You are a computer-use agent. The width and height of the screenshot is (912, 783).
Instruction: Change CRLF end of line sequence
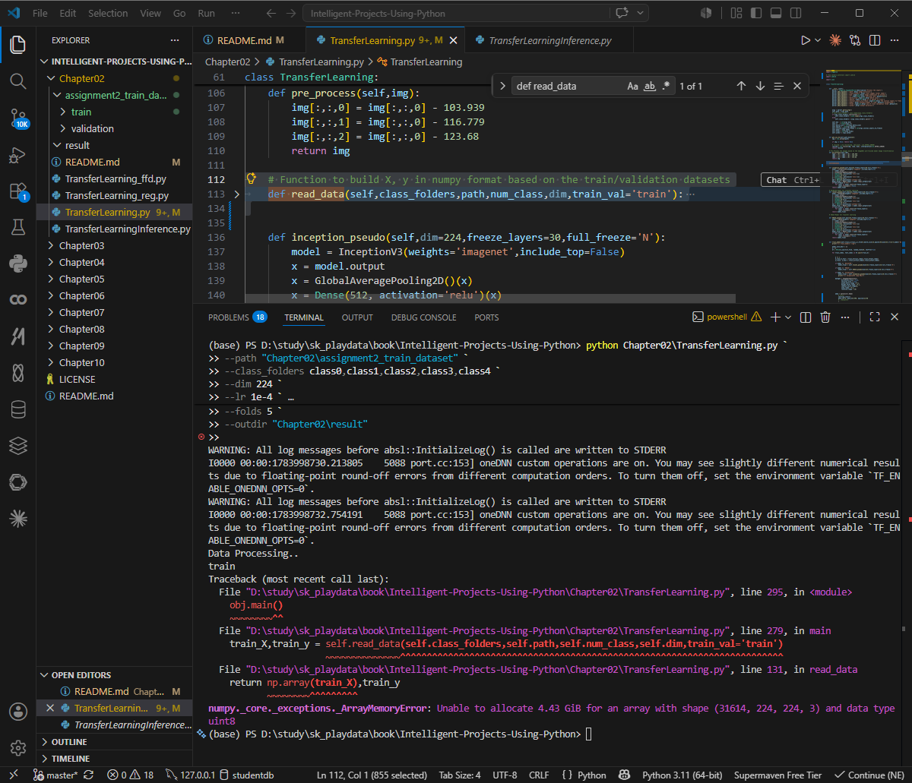539,775
